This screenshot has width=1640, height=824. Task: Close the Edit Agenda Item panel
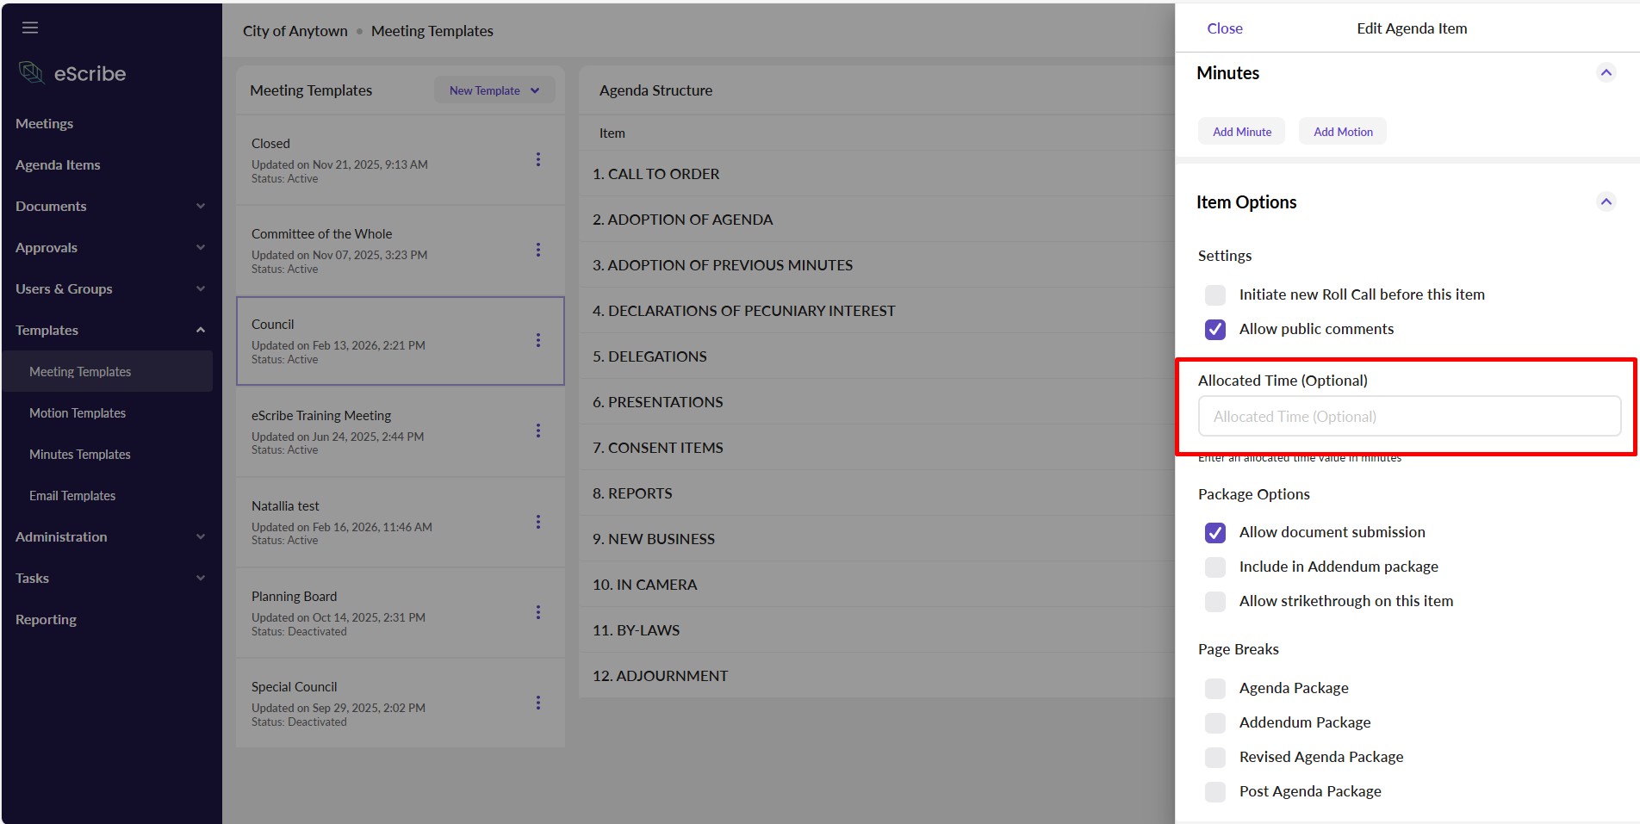(1224, 28)
